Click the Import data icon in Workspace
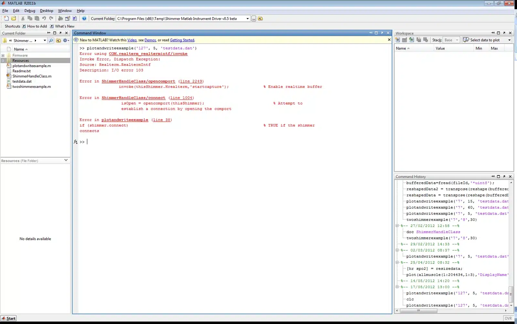Image resolution: width=517 pixels, height=324 pixels. [x=411, y=40]
